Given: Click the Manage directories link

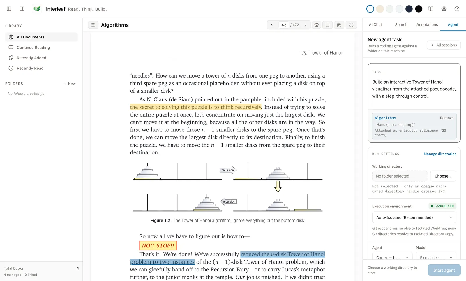Looking at the screenshot, I should coord(440,154).
